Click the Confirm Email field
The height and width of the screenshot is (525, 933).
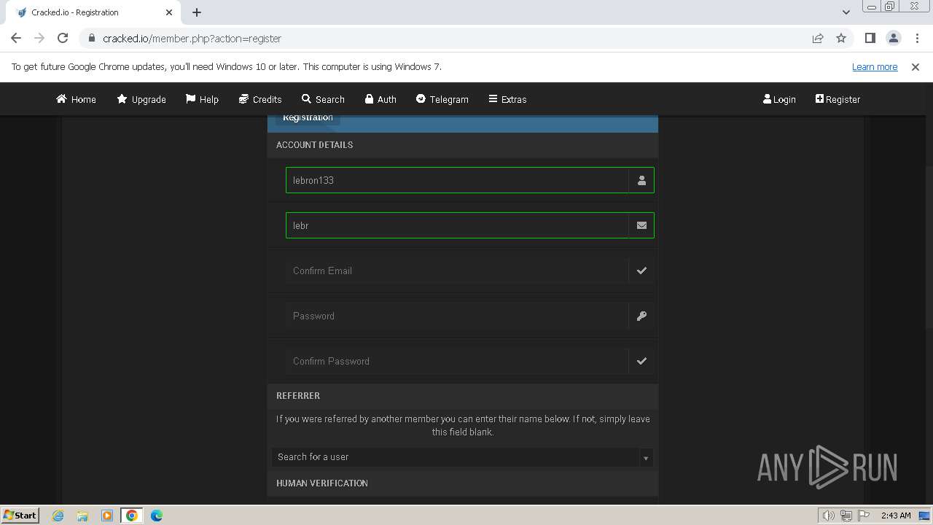pyautogui.click(x=457, y=271)
